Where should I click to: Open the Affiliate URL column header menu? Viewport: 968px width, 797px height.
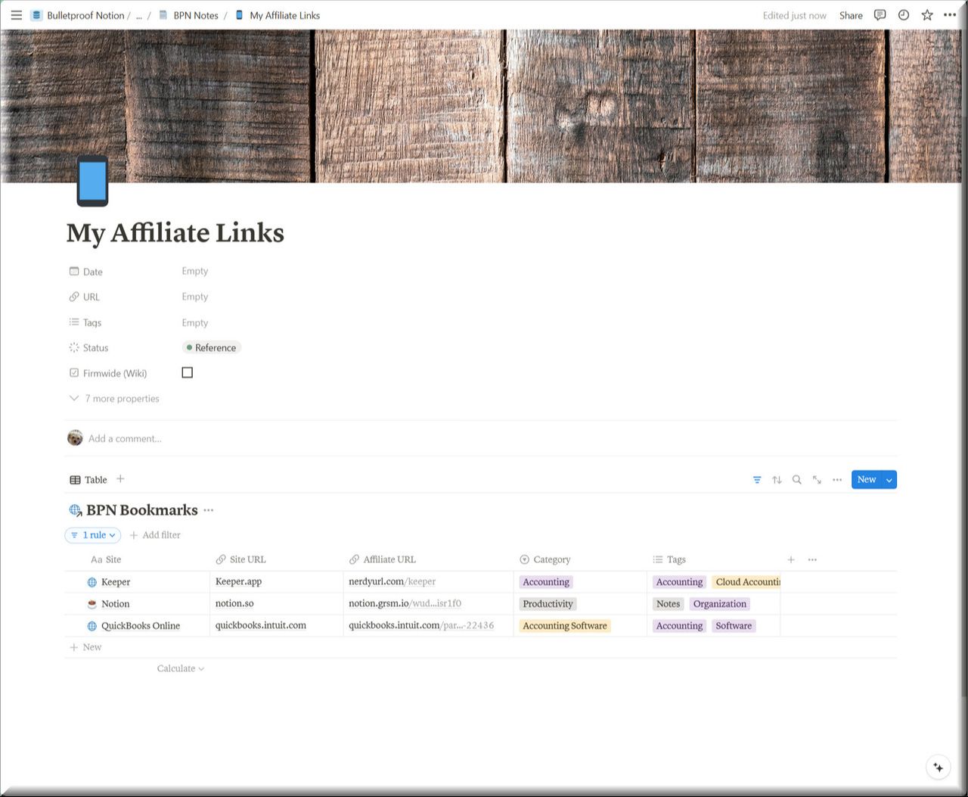click(383, 559)
